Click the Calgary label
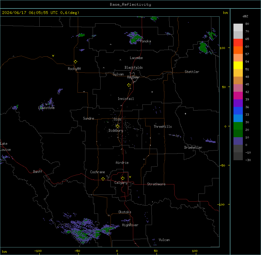The height and width of the screenshot is (255, 261). (121, 183)
